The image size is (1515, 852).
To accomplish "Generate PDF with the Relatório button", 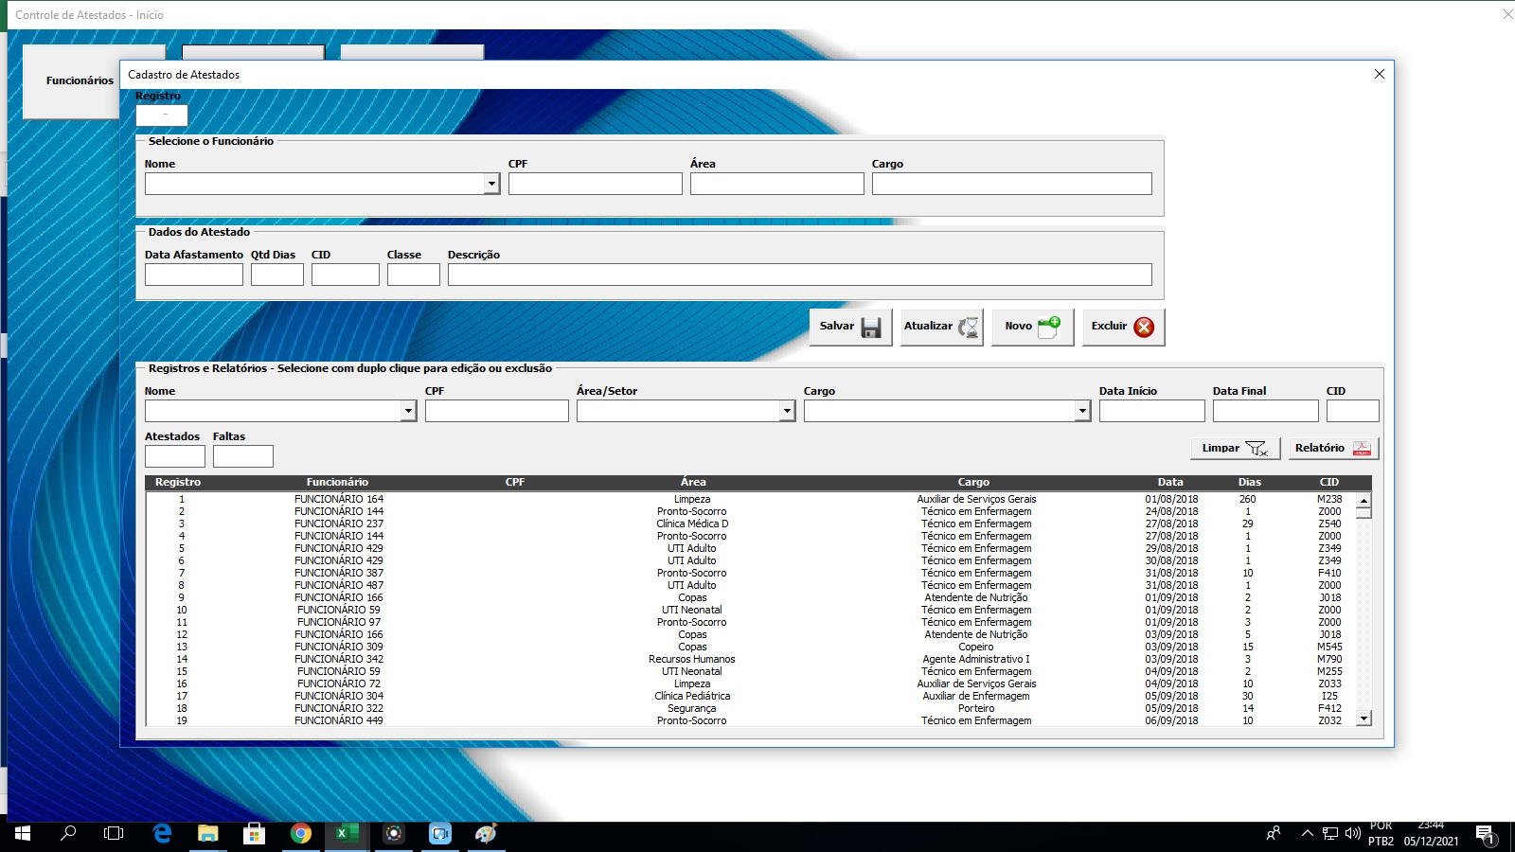I will pyautogui.click(x=1333, y=449).
